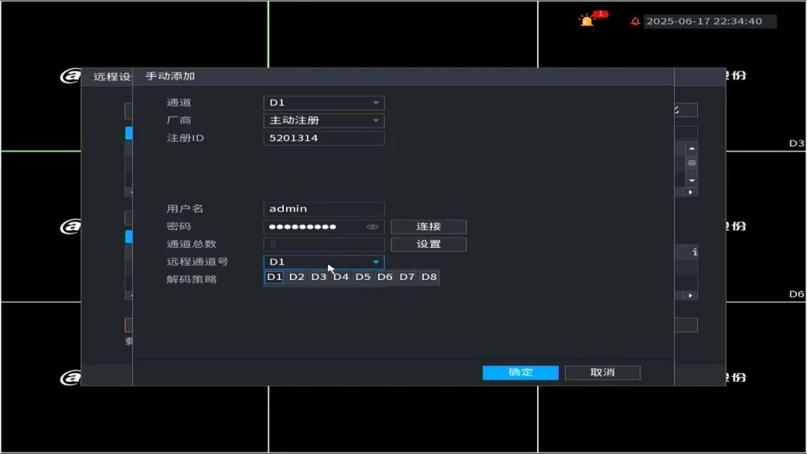
Task: Select the 注册ID field containing 5201314
Action: (x=324, y=138)
